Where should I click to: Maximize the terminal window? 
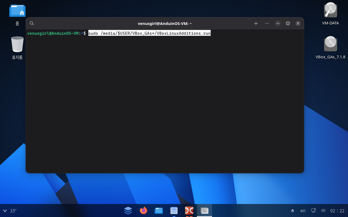[288, 23]
